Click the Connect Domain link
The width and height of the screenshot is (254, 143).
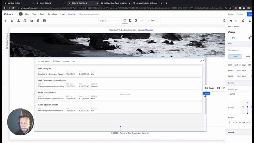pos(146,30)
